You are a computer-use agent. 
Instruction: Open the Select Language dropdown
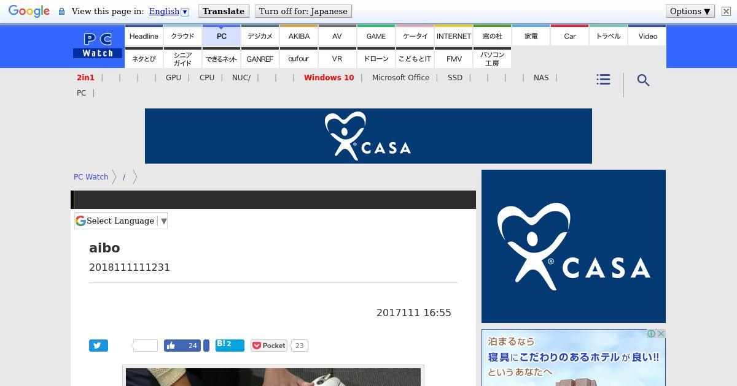click(x=121, y=221)
